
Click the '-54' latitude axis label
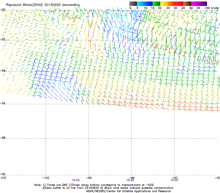(x=3, y=70)
